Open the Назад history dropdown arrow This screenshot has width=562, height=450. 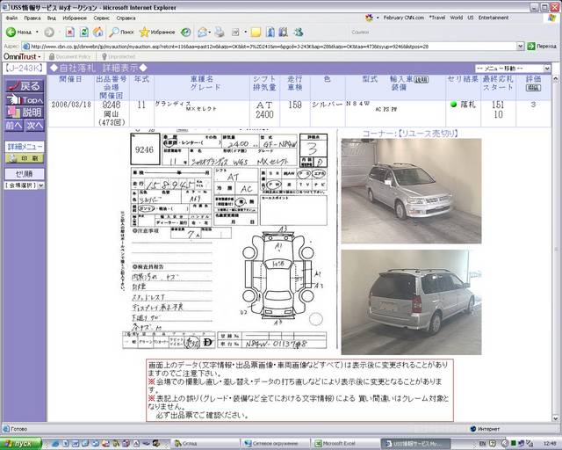coord(37,33)
